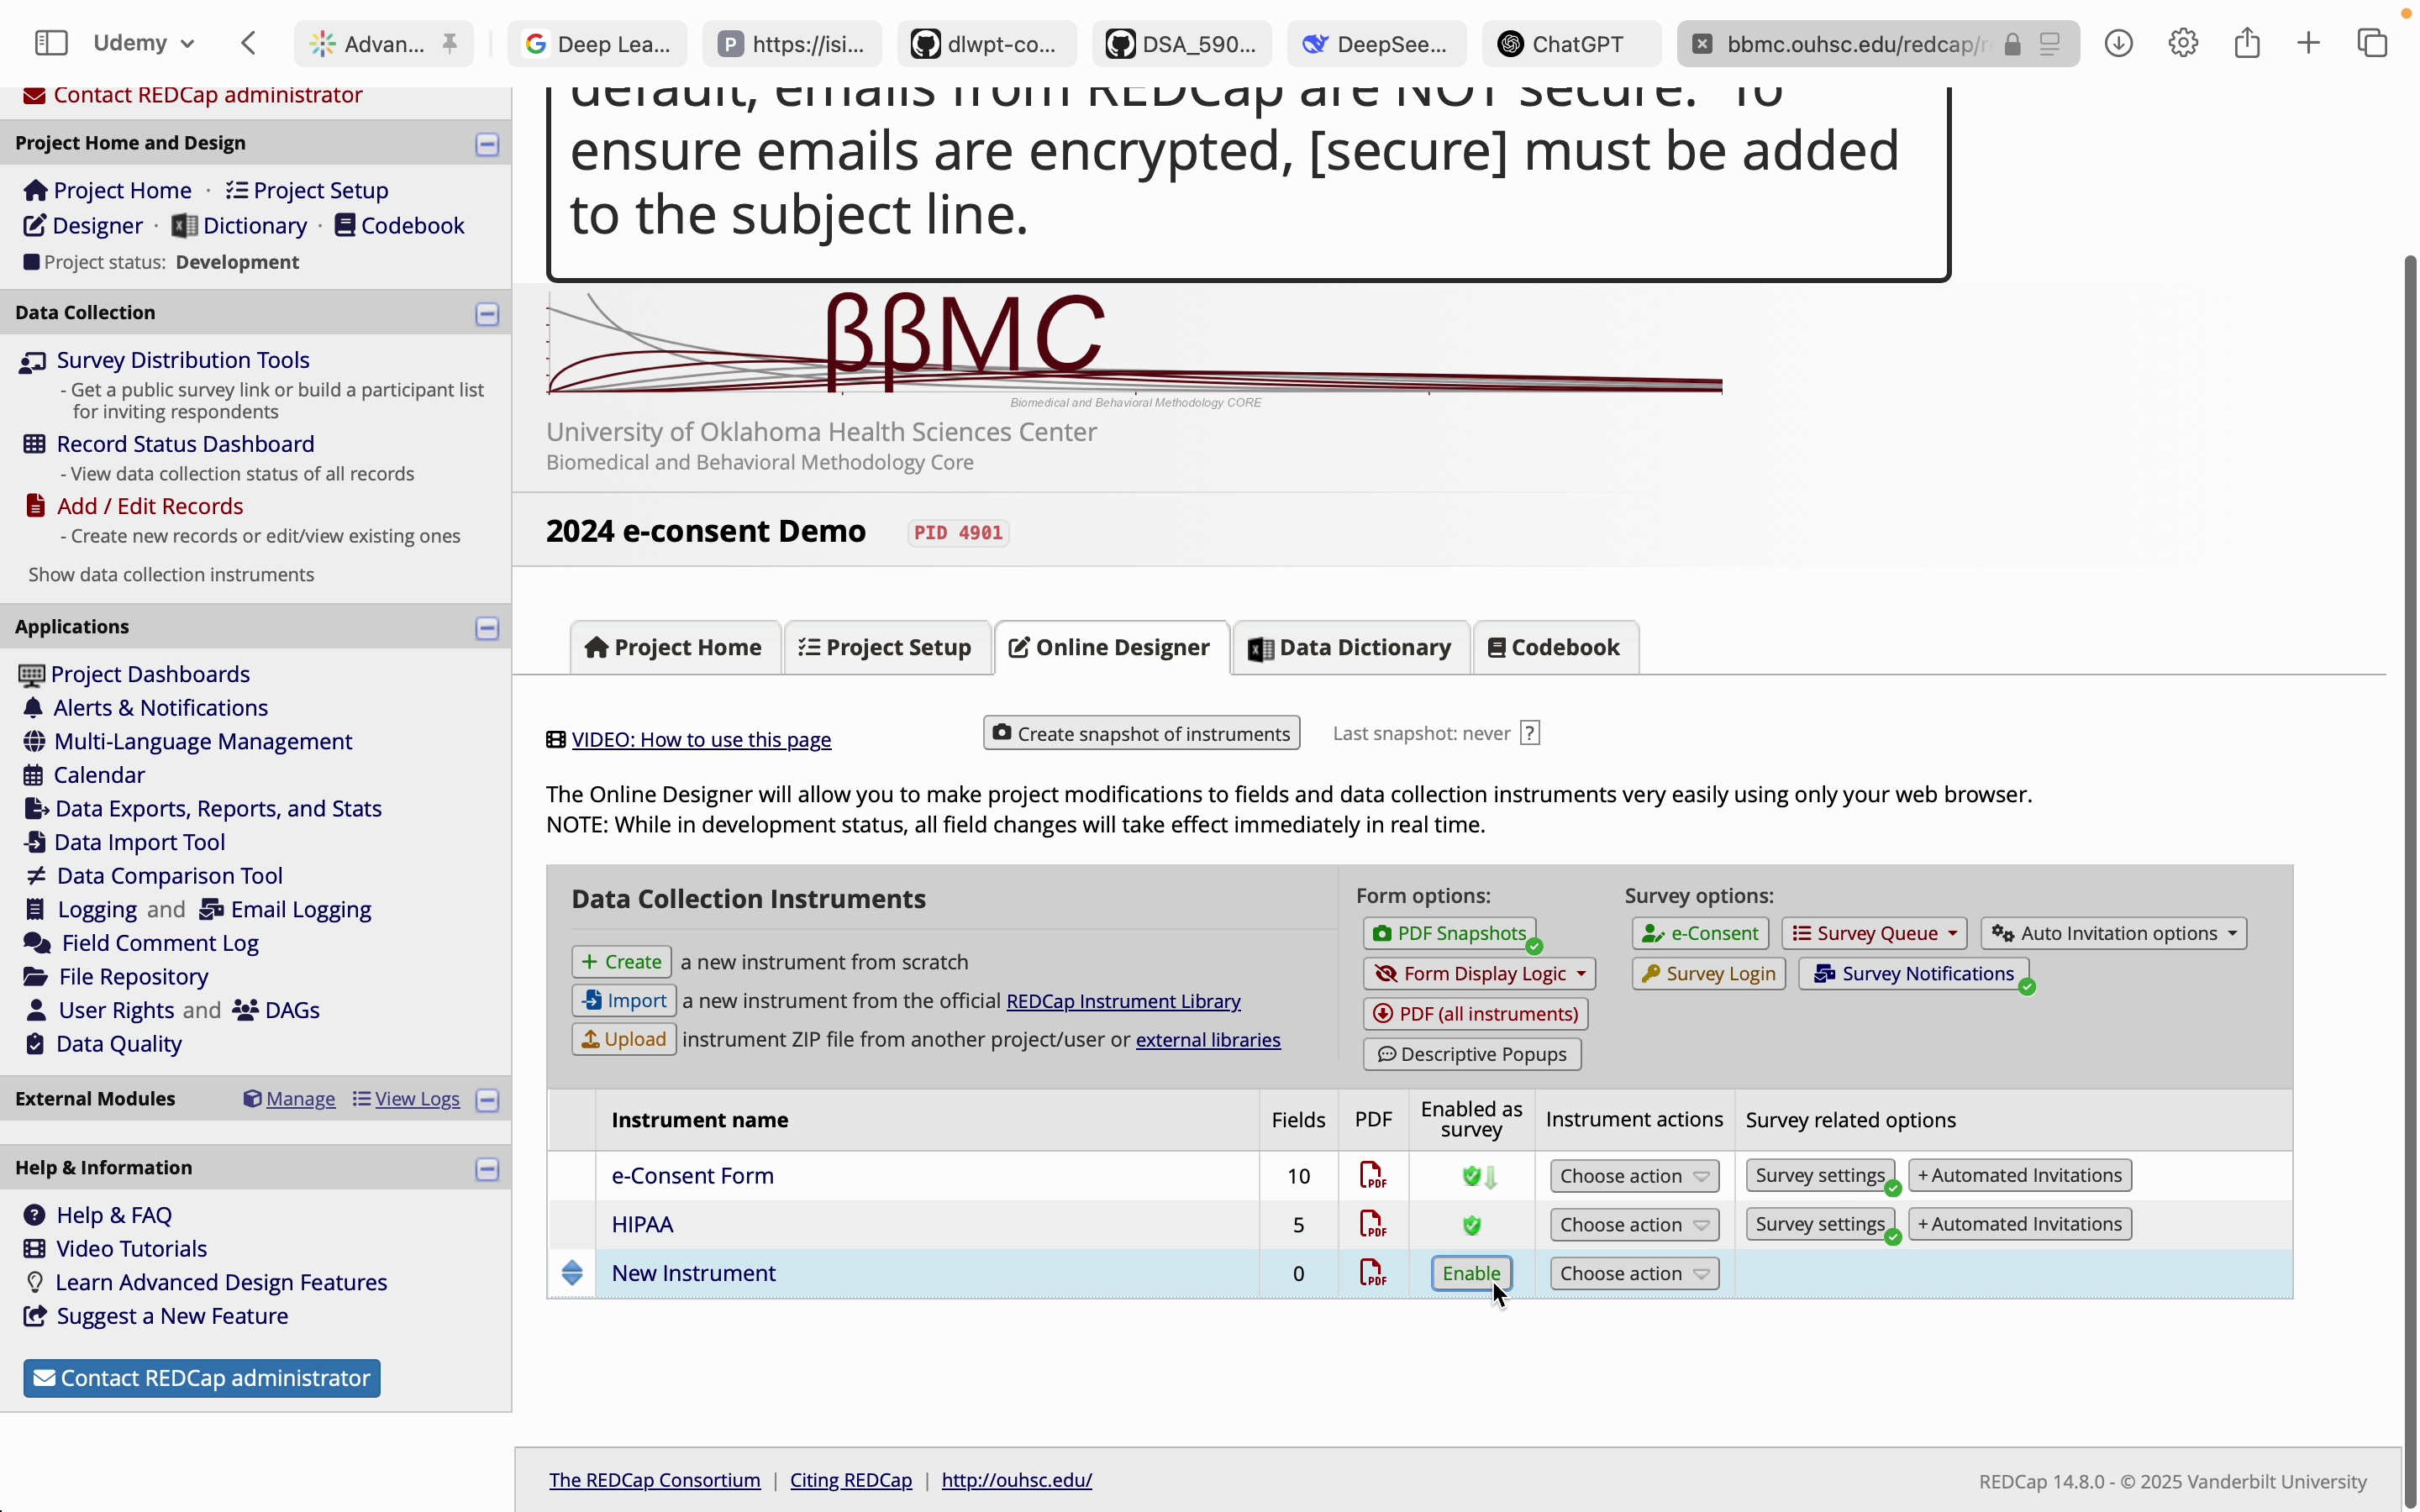2420x1512 pixels.
Task: Click the bottom Contact REDCap administrator button
Action: point(202,1378)
